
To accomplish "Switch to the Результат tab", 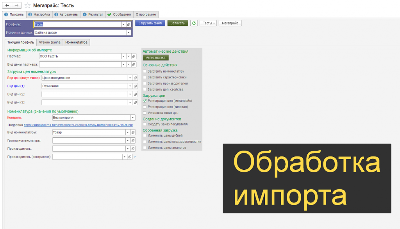I will click(x=93, y=14).
